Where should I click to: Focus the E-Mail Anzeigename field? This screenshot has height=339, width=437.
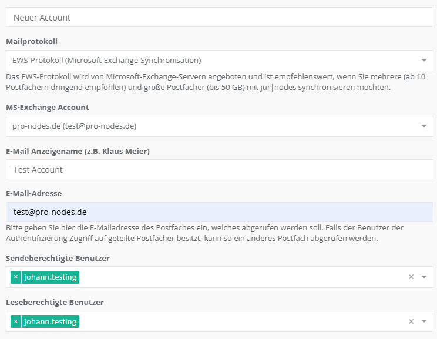point(220,170)
